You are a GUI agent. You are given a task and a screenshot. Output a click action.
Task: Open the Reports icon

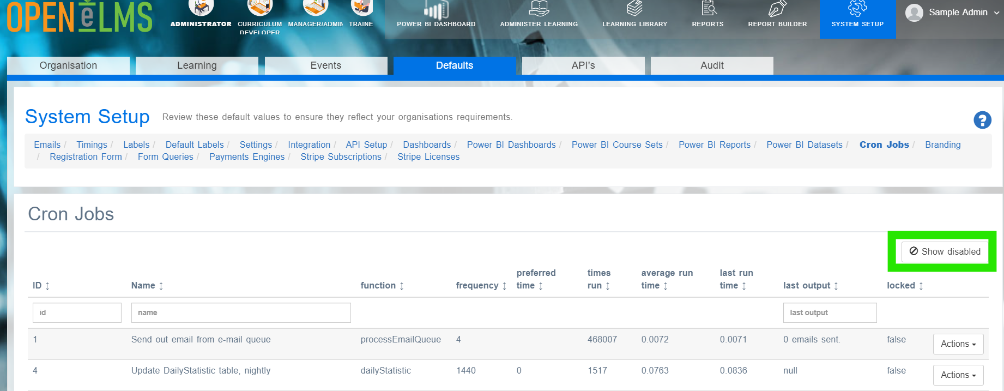708,9
